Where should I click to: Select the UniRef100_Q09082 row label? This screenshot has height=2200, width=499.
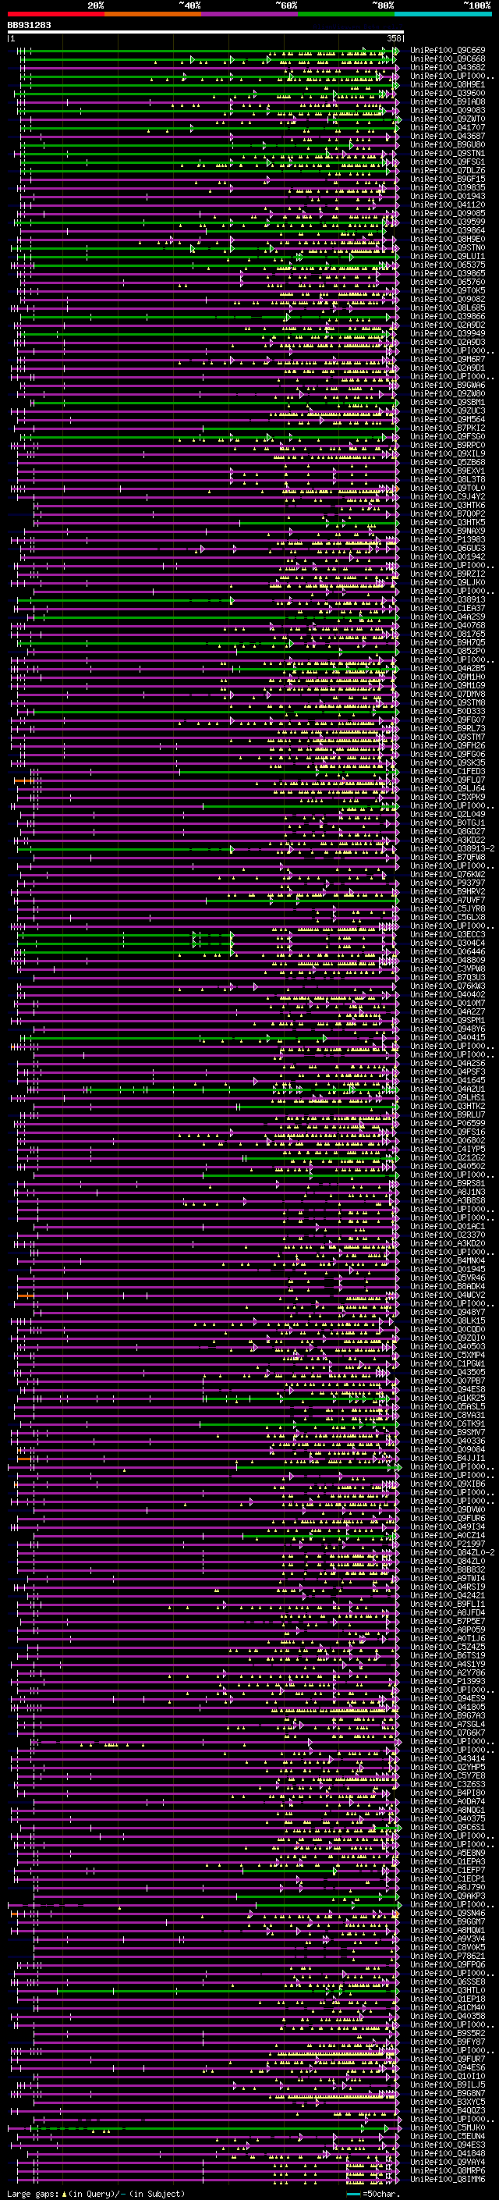(x=448, y=299)
